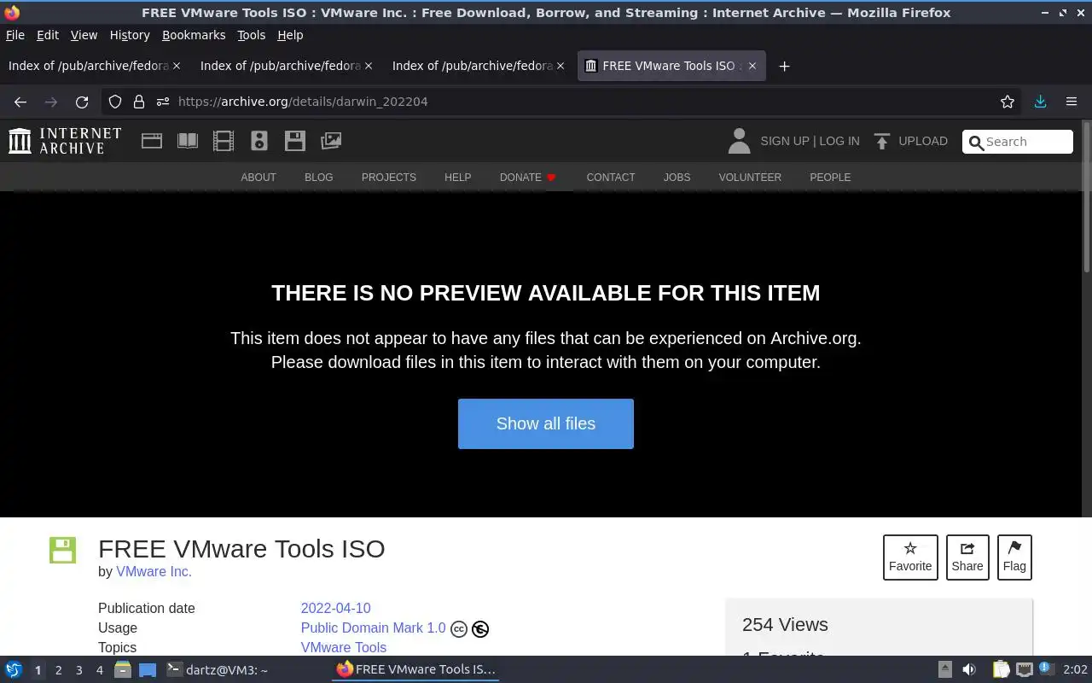Viewport: 1092px width, 683px height.
Task: Open the VOLUNTEER navigation link
Action: point(750,178)
